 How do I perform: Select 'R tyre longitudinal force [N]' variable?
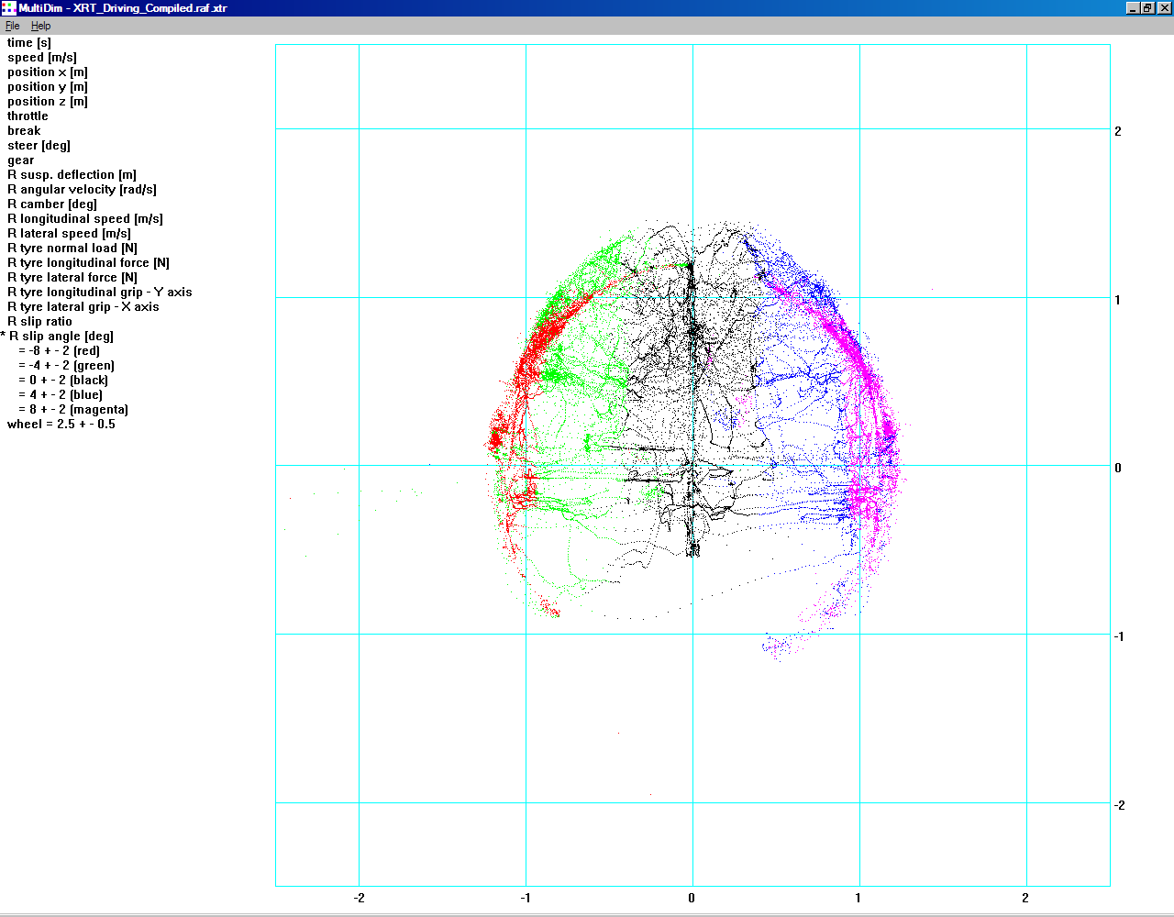pos(88,263)
